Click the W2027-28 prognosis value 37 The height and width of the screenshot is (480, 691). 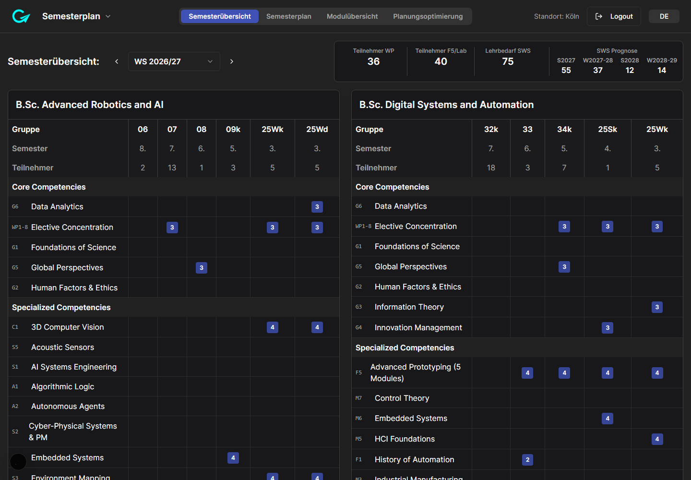click(598, 70)
